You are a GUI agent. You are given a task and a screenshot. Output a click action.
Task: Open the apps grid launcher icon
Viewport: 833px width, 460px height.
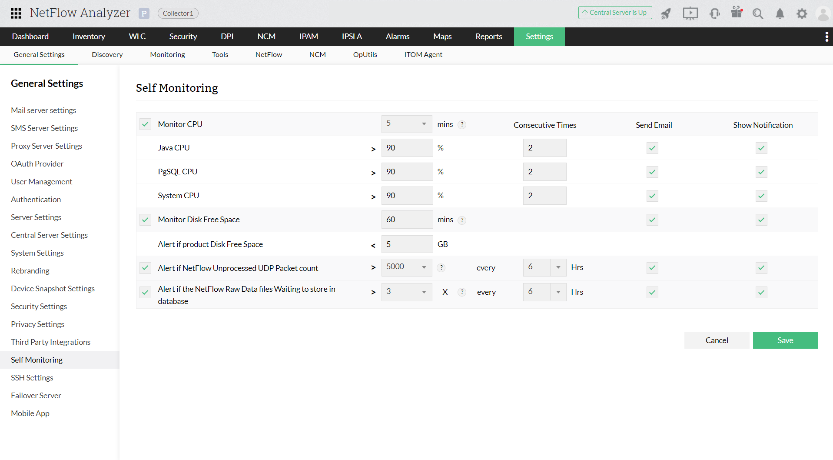(16, 13)
